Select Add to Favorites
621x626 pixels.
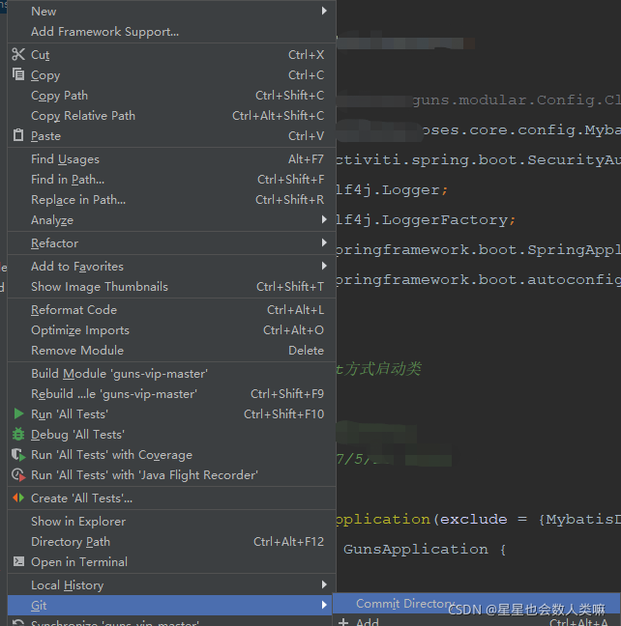171,267
